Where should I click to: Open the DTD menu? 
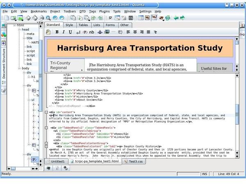82,11
